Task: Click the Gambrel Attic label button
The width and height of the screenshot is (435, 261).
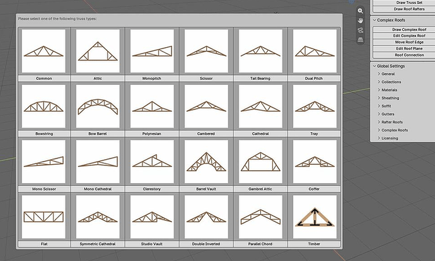Action: (x=260, y=189)
